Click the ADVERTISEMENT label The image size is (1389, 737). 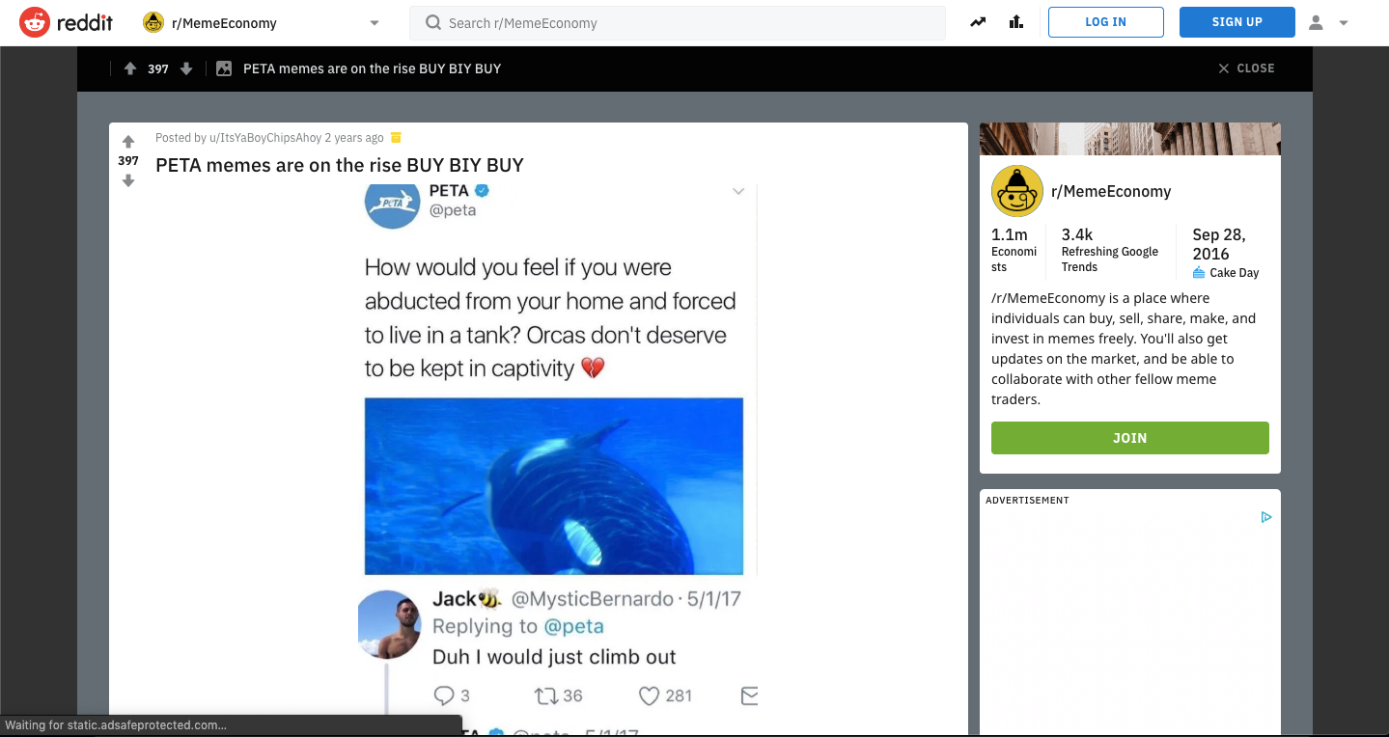[1027, 501]
